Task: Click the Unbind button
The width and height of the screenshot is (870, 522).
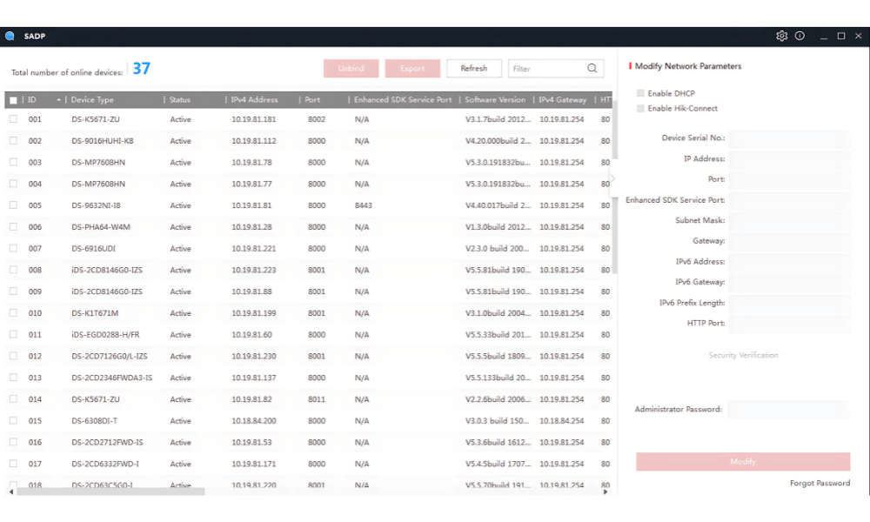Action: click(x=351, y=68)
